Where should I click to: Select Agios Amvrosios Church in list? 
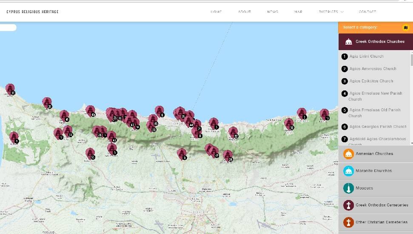point(373,69)
